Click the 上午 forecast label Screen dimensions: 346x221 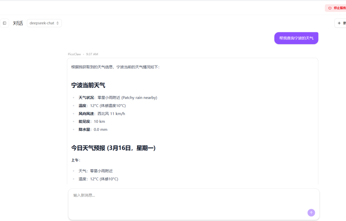tap(76, 160)
